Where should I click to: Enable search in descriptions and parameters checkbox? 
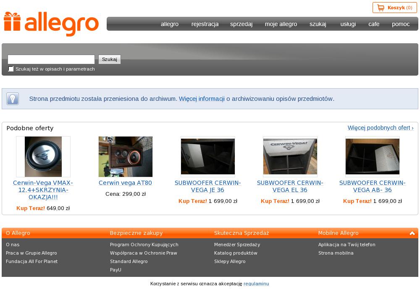pyautogui.click(x=11, y=69)
